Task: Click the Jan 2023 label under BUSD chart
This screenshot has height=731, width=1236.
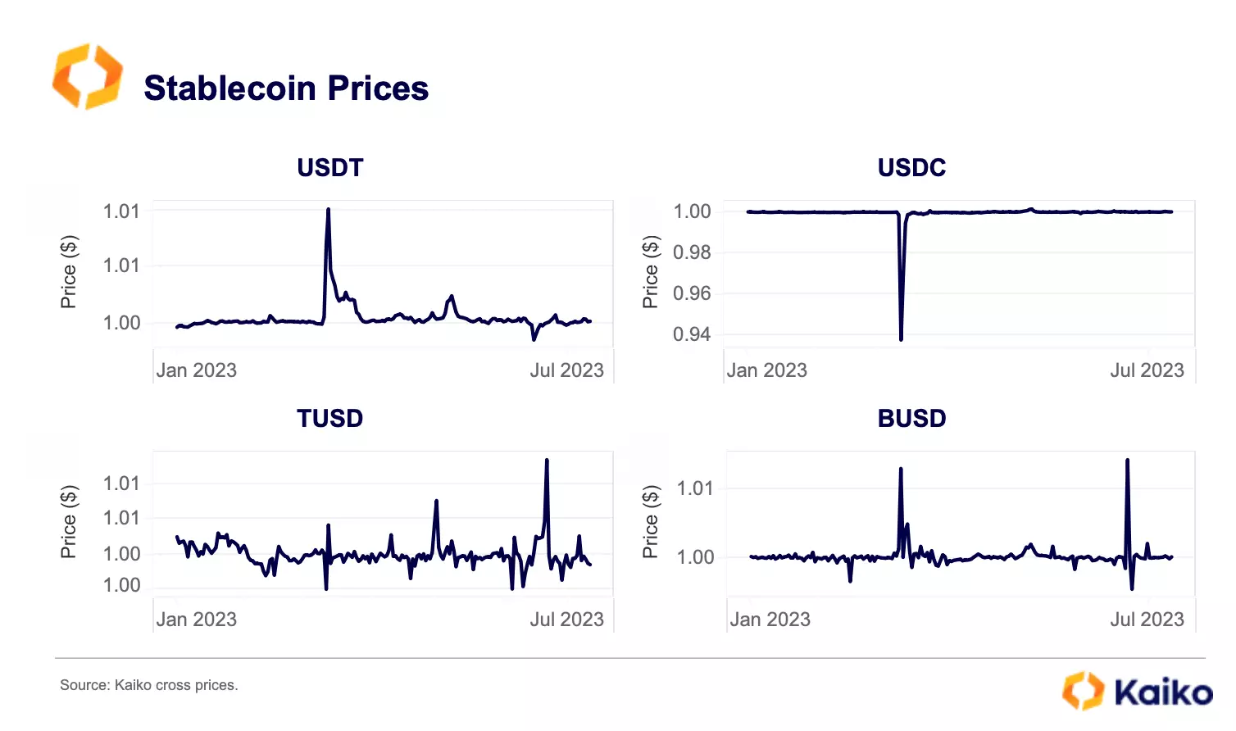Action: point(770,620)
